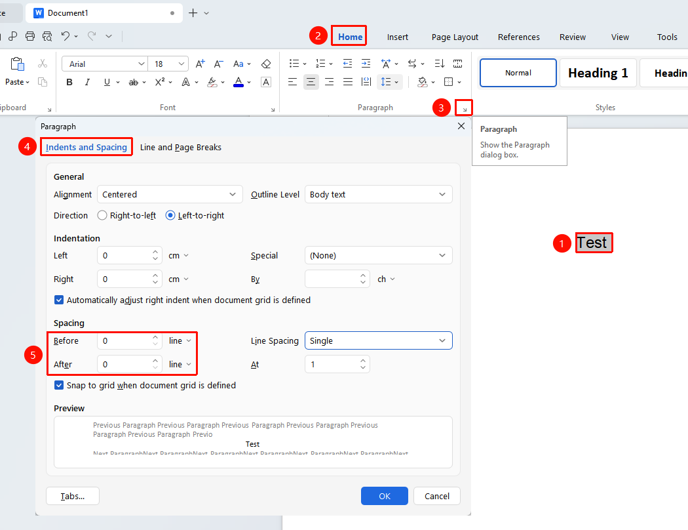Decrease the paragraph indent
The height and width of the screenshot is (530, 688).
[x=347, y=64]
